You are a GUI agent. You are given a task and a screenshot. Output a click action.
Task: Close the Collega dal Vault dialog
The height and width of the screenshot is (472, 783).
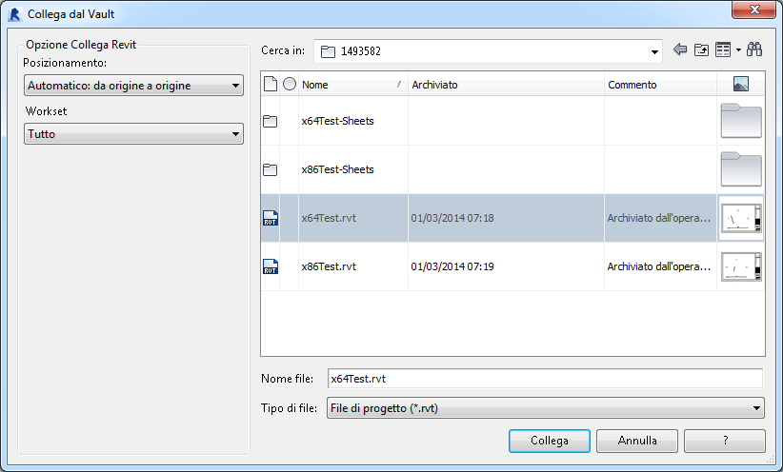754,10
